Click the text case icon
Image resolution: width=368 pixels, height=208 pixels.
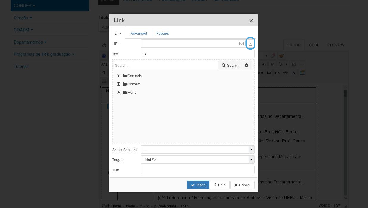280,64
